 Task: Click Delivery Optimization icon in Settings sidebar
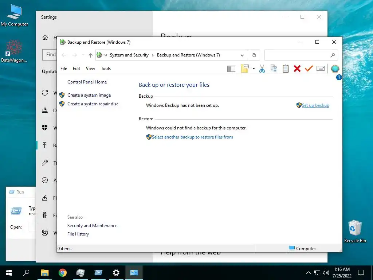[x=45, y=110]
